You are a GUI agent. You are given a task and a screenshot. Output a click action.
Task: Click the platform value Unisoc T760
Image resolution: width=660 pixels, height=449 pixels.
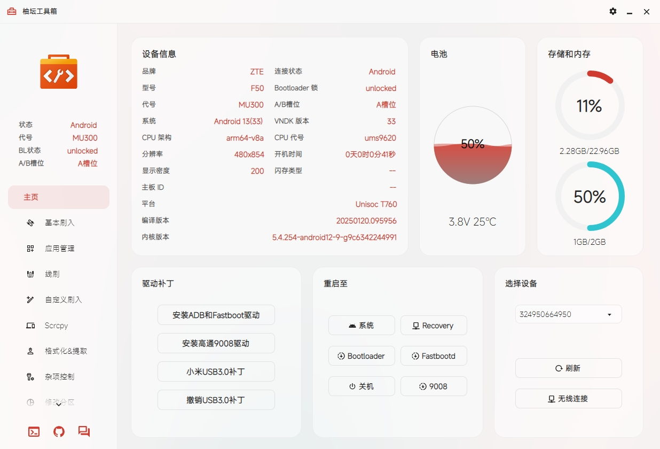tap(376, 204)
